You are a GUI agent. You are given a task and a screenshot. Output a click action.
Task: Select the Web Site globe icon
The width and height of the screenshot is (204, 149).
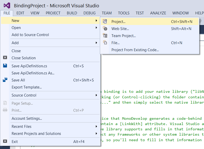(x=105, y=28)
